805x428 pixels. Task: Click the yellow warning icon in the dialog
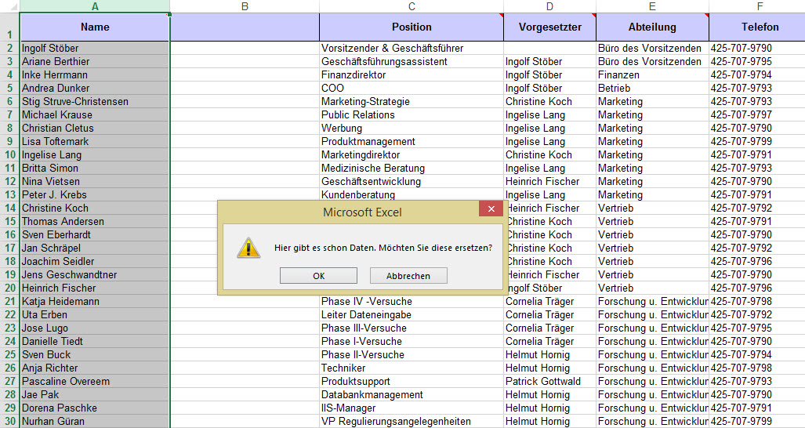[x=248, y=248]
